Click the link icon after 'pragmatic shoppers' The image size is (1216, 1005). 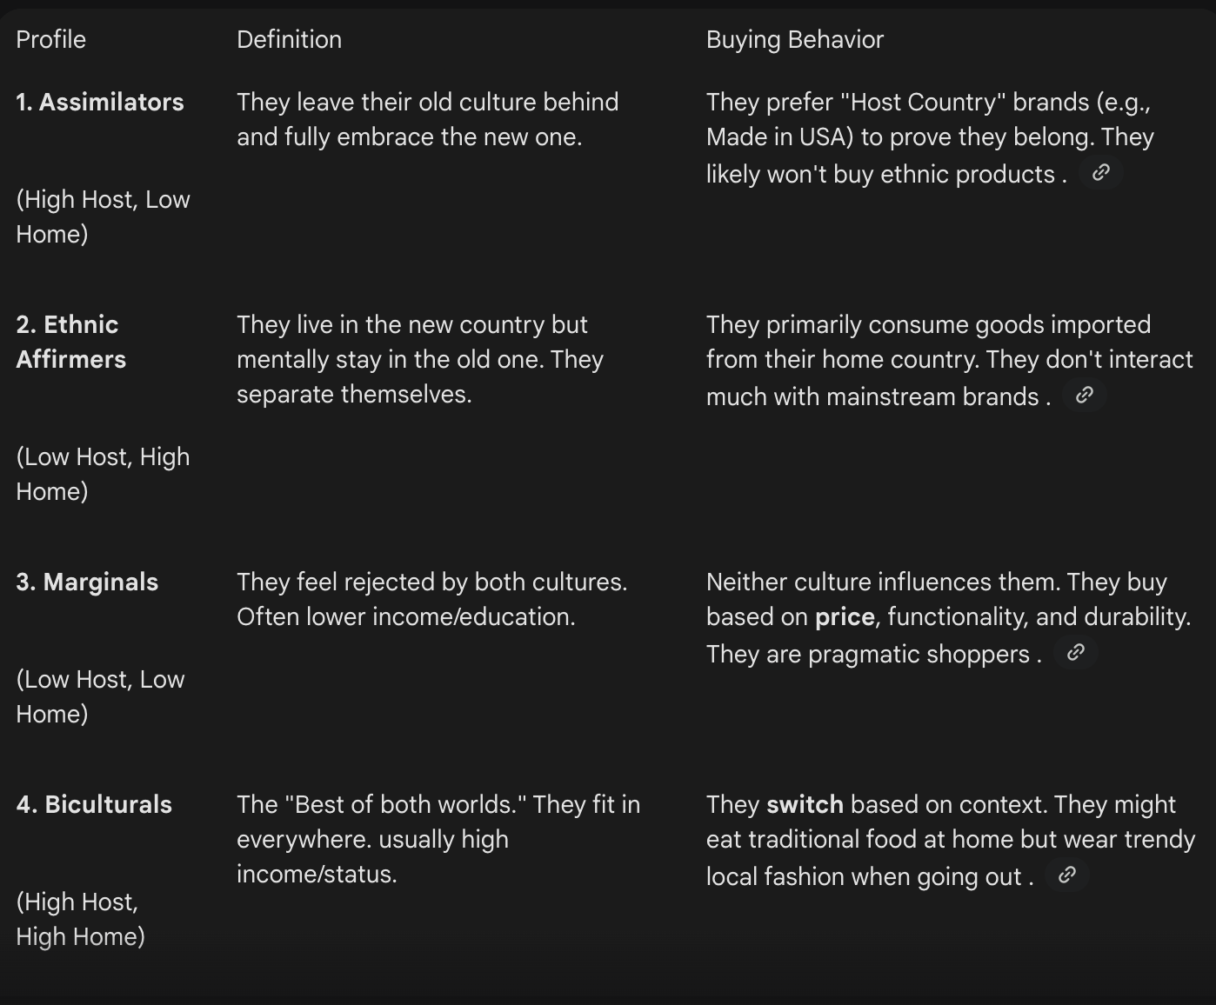1075,653
